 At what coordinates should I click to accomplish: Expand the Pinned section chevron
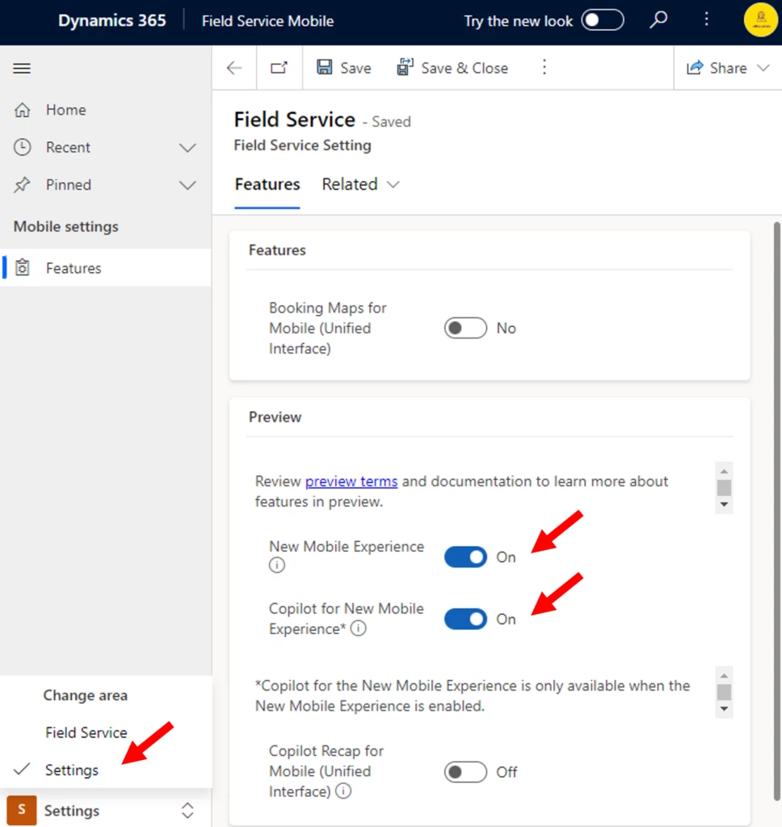point(187,185)
